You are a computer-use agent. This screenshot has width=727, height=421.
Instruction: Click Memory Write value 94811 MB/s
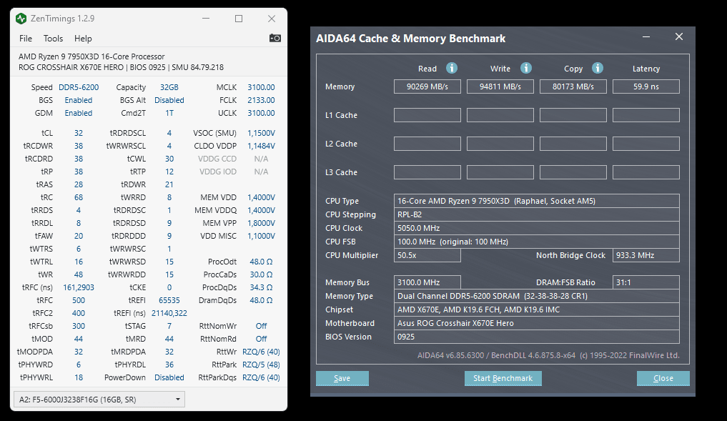click(x=500, y=86)
